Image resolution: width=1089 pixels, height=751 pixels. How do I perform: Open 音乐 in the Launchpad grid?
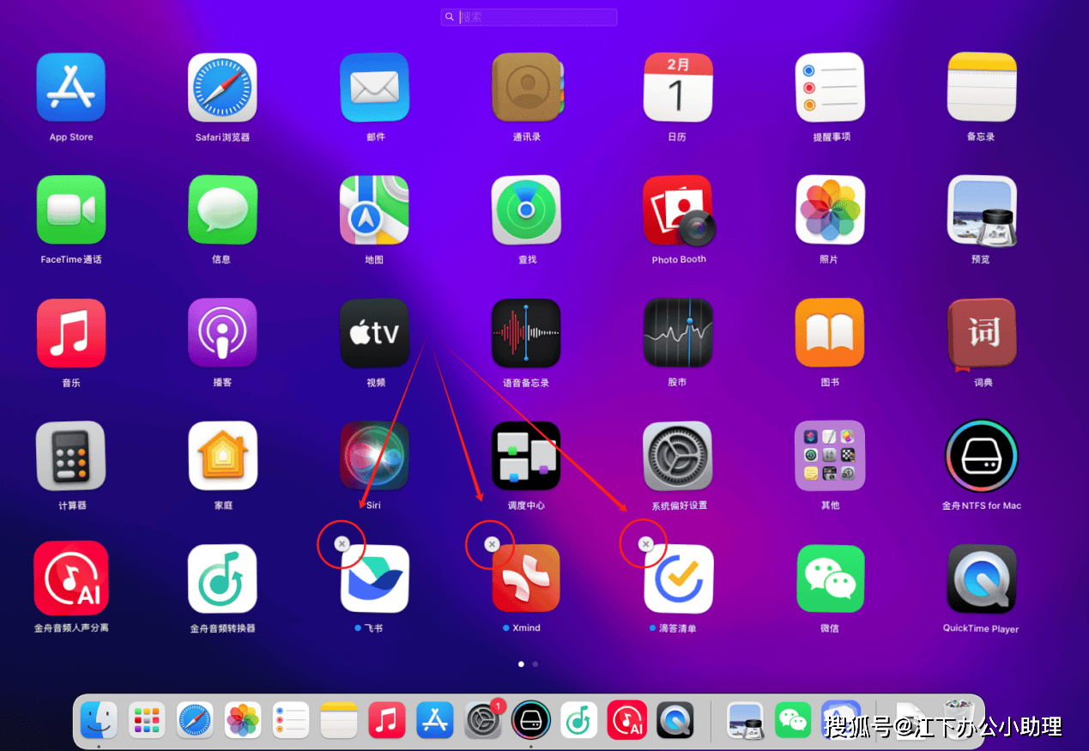coord(70,333)
